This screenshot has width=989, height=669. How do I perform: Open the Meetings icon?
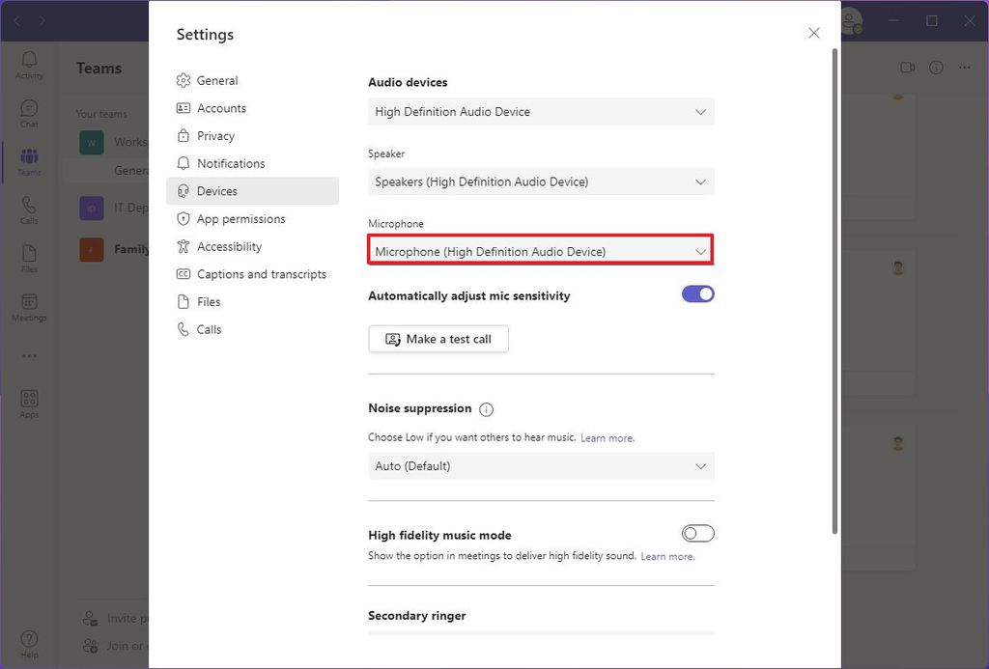(x=29, y=307)
